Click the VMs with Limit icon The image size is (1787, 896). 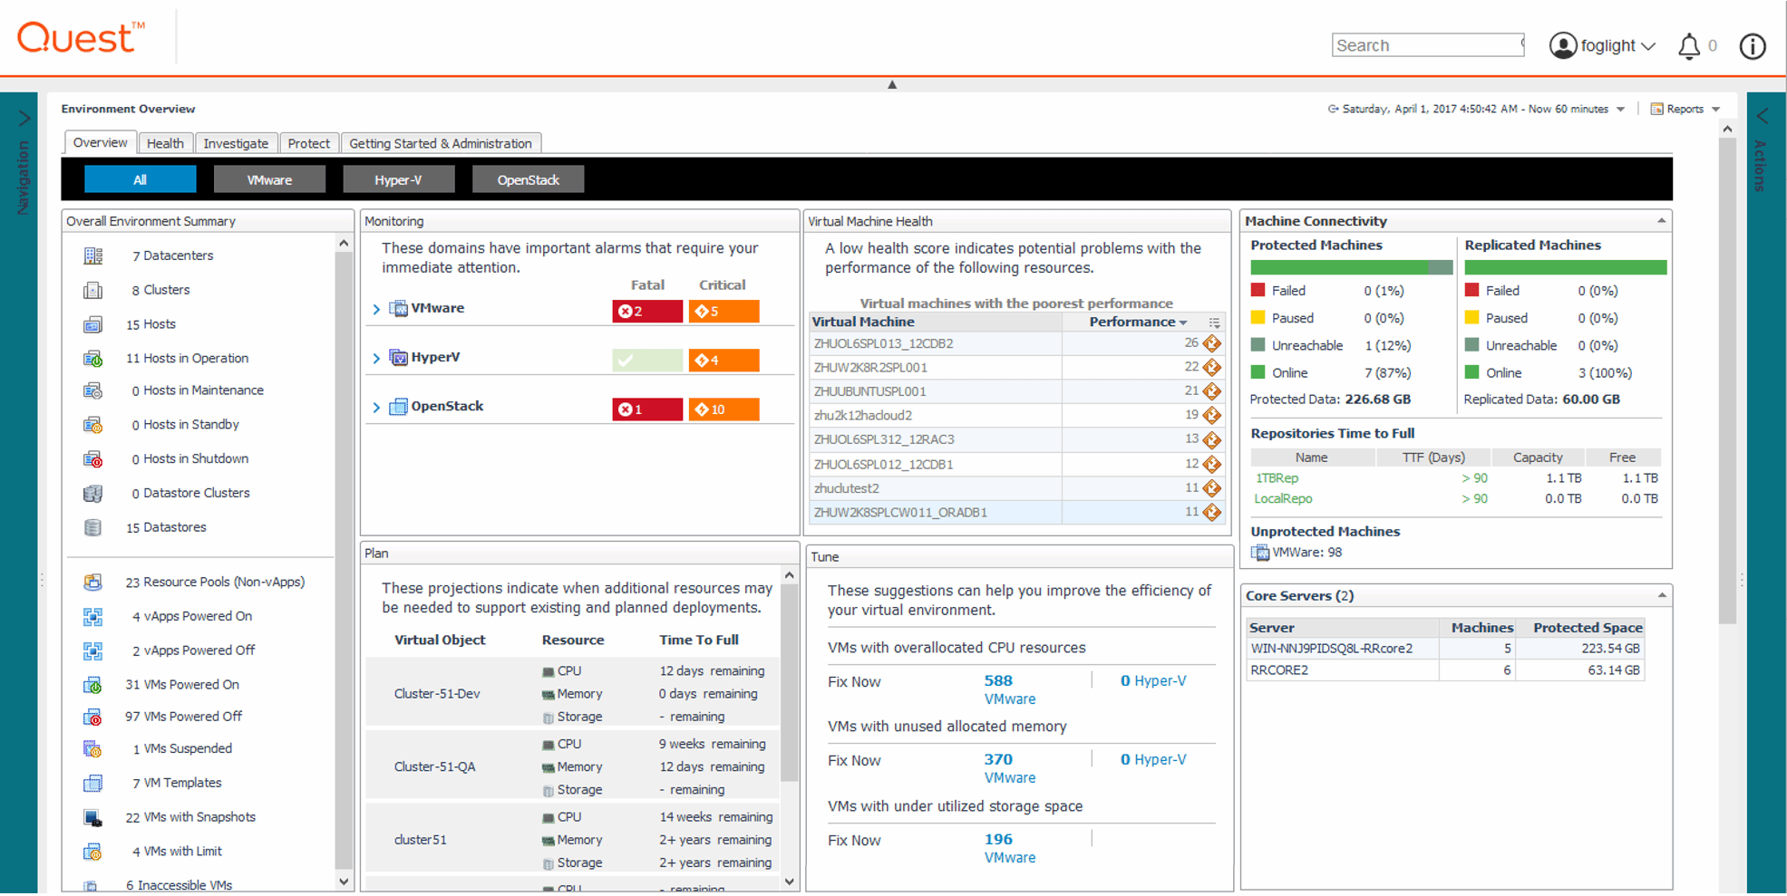pos(92,852)
